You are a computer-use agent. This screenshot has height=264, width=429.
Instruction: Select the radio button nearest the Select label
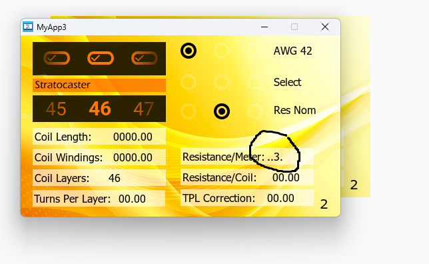tap(255, 81)
